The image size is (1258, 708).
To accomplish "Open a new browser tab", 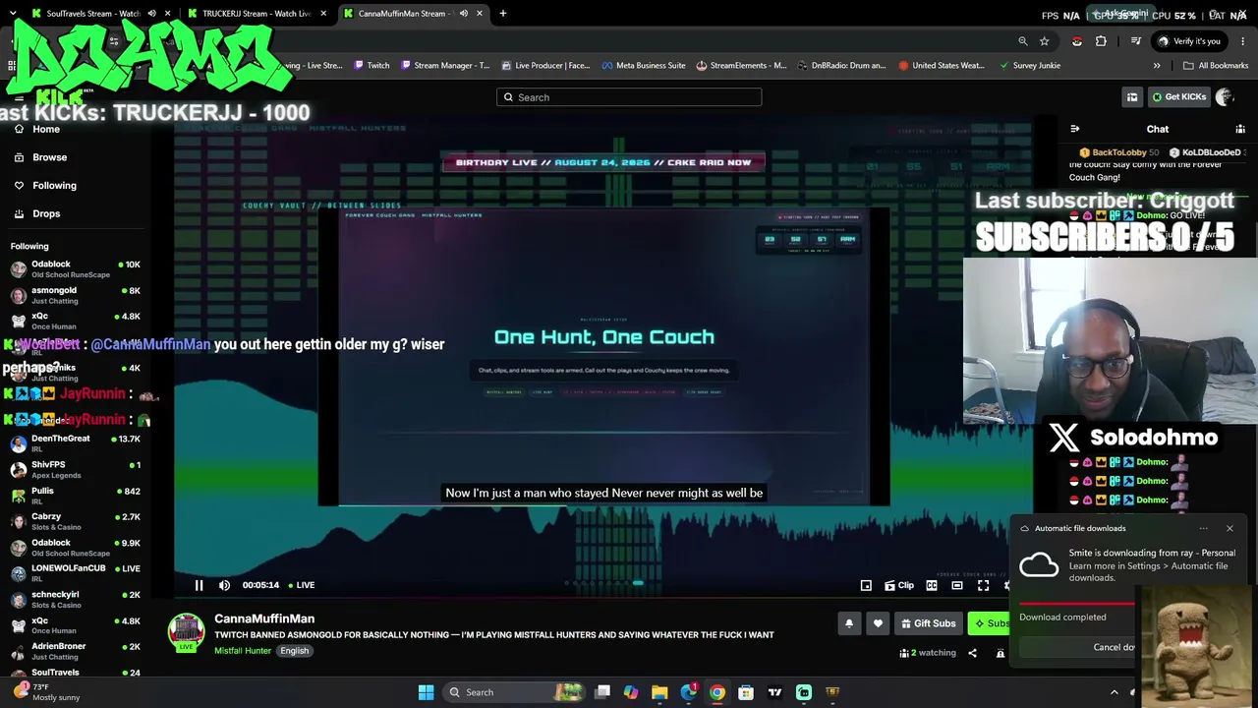I will tap(502, 14).
